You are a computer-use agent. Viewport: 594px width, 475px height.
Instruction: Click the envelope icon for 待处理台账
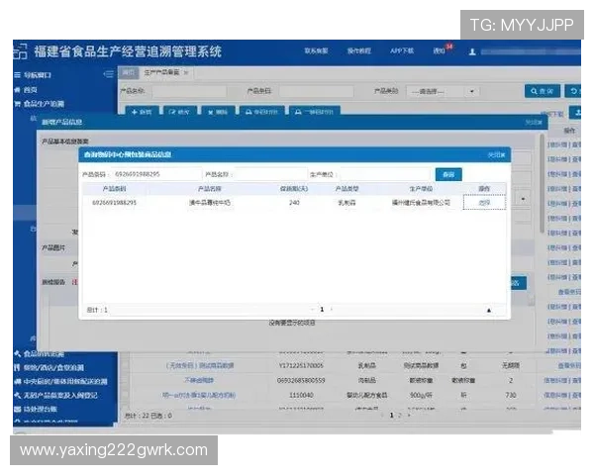(17, 409)
